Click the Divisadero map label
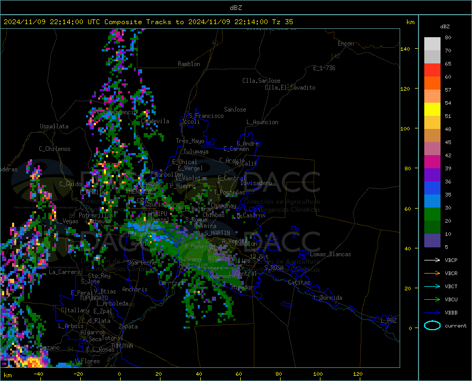The image size is (472, 381). pos(256,183)
